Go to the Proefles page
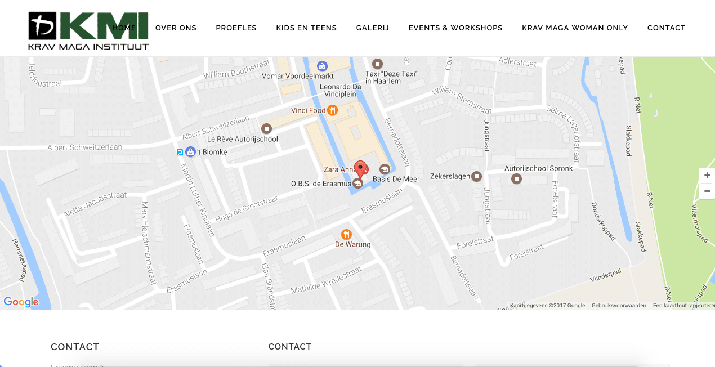The width and height of the screenshot is (715, 367). point(236,28)
